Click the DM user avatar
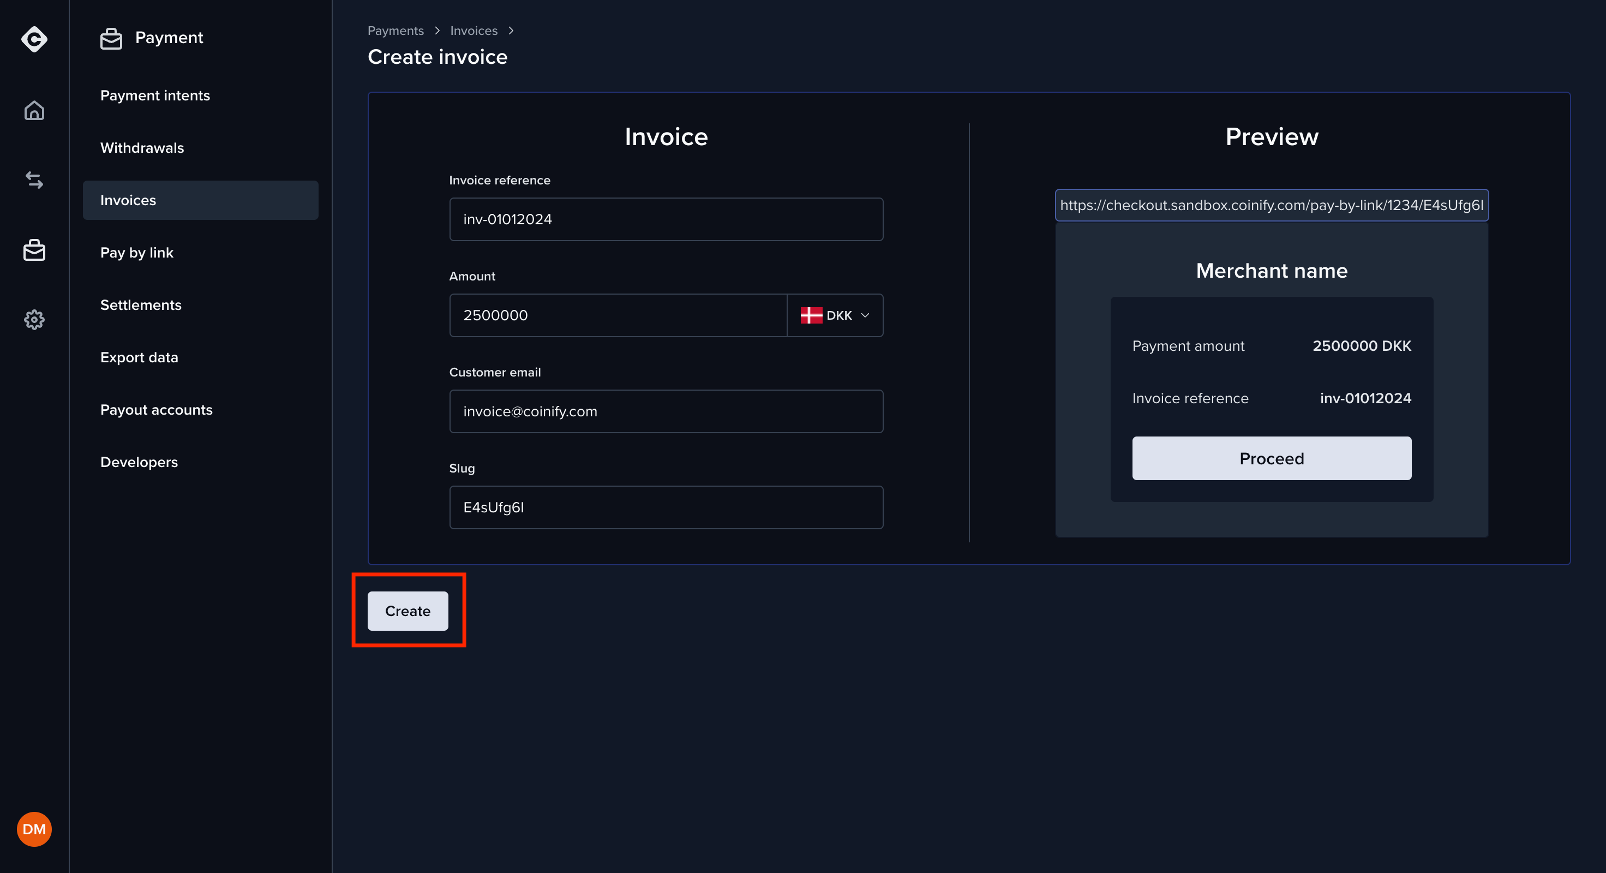1606x873 pixels. [x=34, y=829]
